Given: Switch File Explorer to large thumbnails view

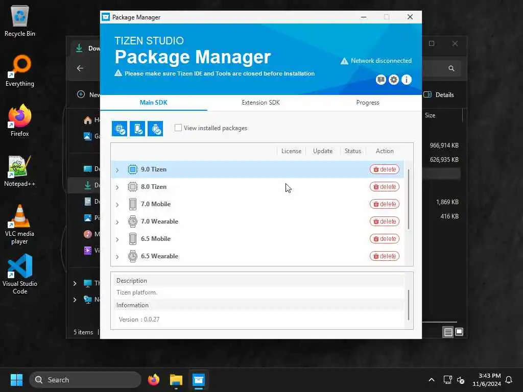Looking at the screenshot, I should click(459, 332).
